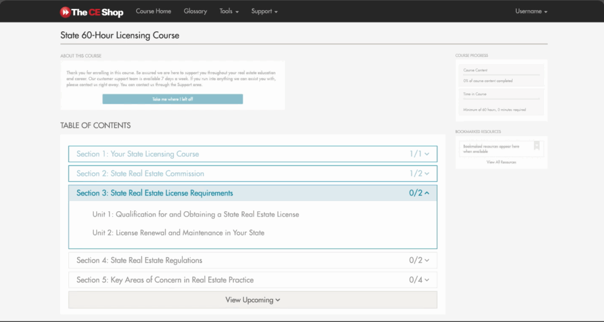Click the TABLE OF CONTENTS heading
This screenshot has width=604, height=322.
[x=96, y=126]
